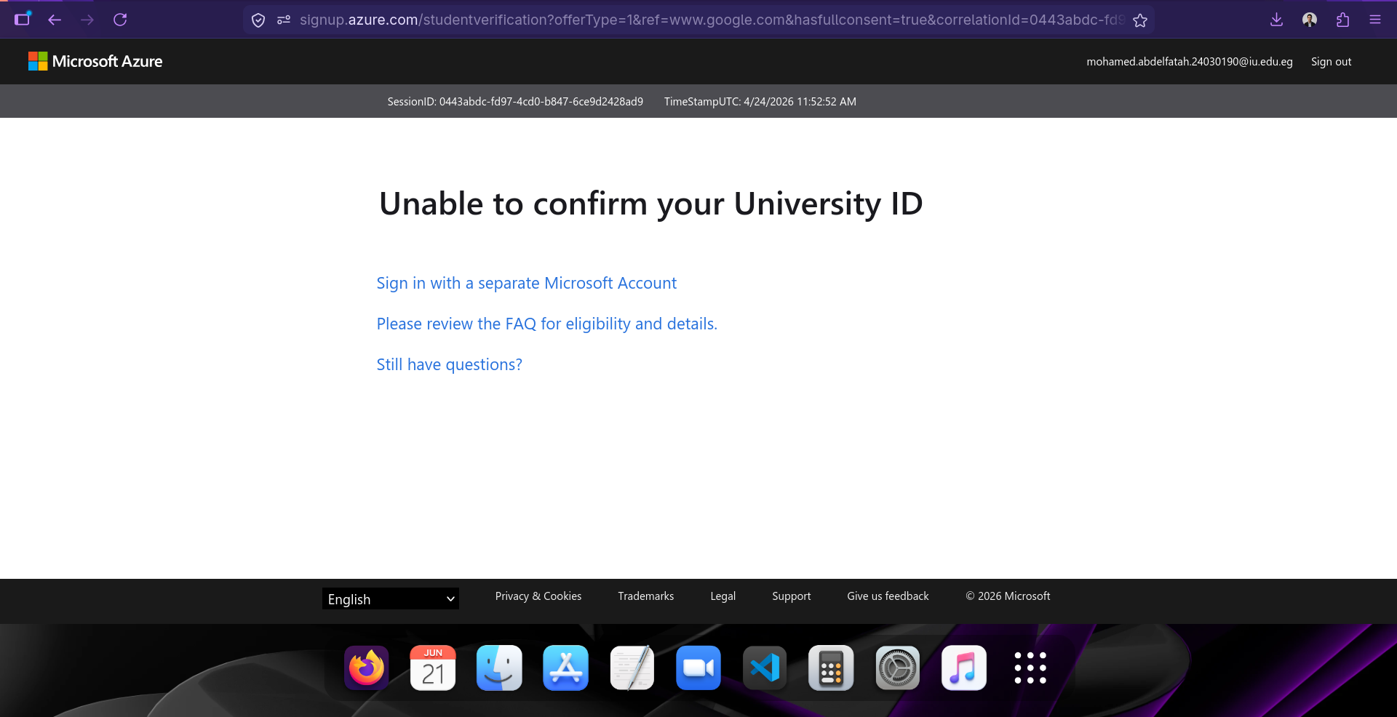Screen dimensions: 1397x717
Task: Click the Microsoft Azure logo
Action: tap(95, 61)
